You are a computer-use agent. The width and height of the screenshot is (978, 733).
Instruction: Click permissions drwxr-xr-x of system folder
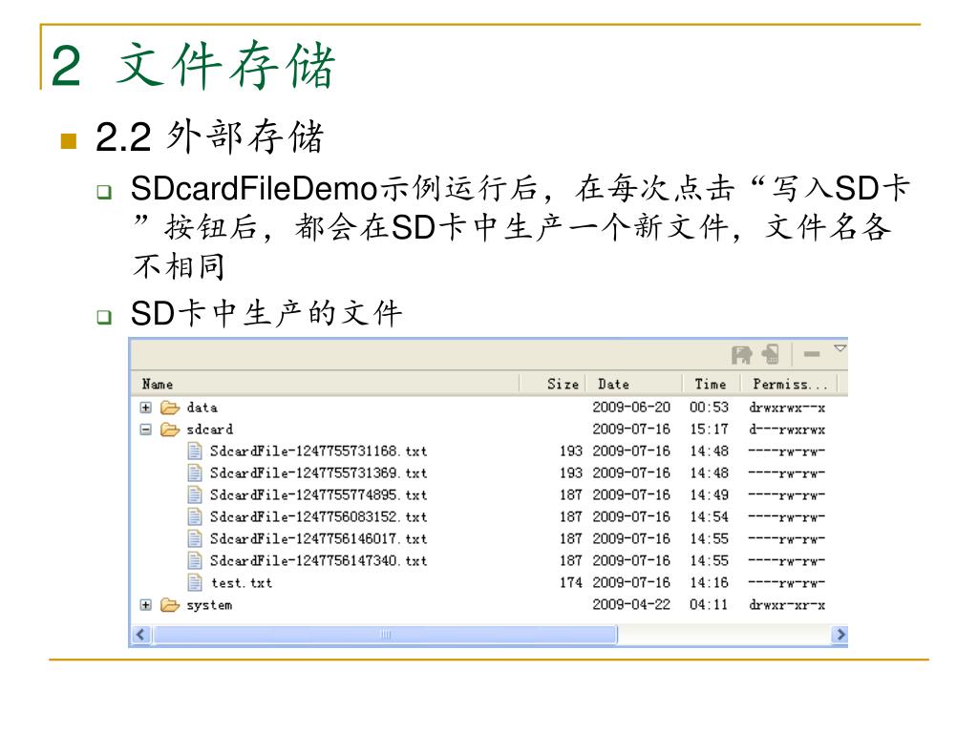pos(787,605)
